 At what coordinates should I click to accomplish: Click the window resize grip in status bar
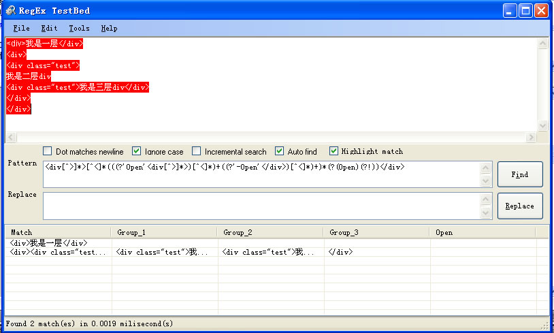(x=544, y=325)
